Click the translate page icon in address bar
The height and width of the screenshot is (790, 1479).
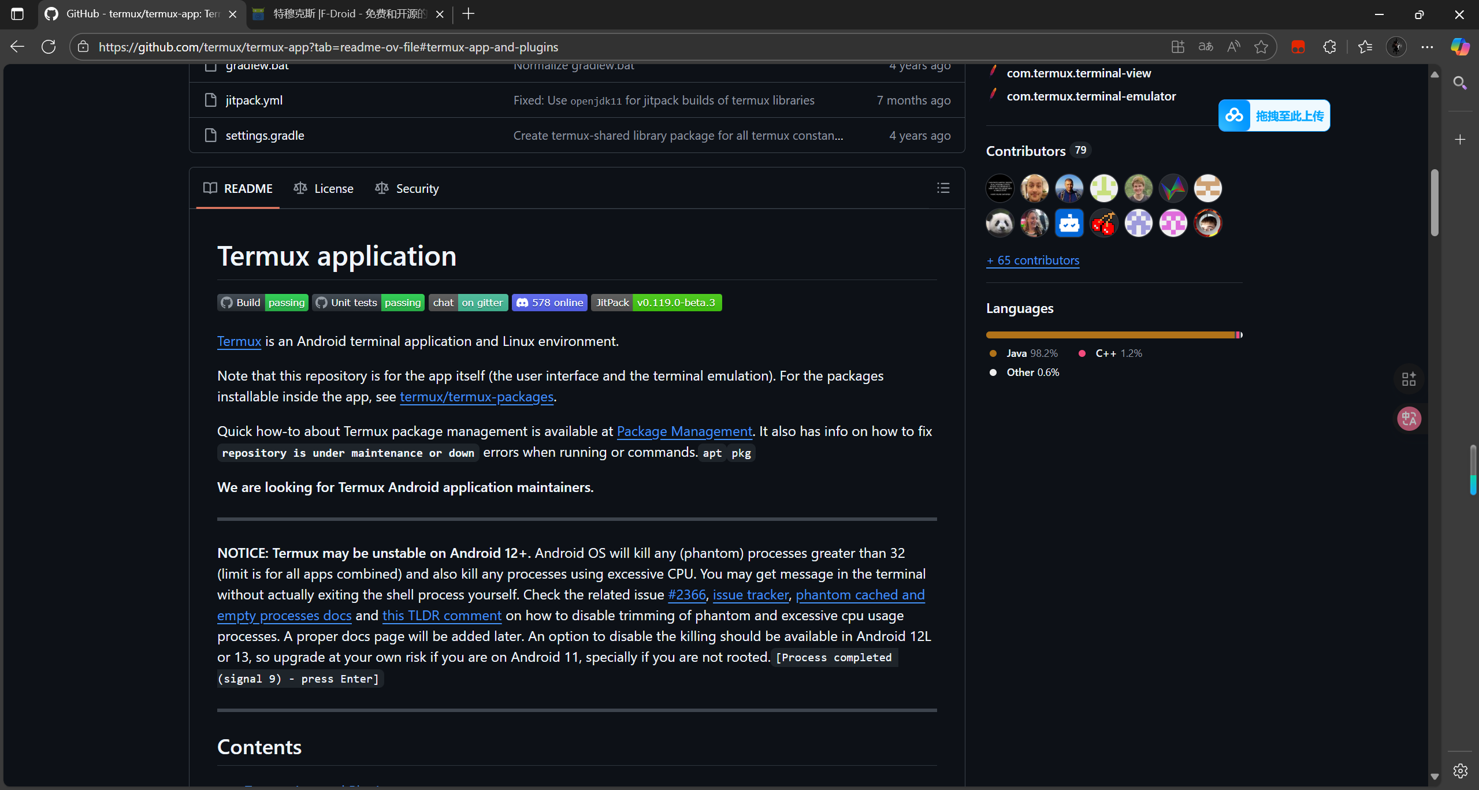(1206, 47)
